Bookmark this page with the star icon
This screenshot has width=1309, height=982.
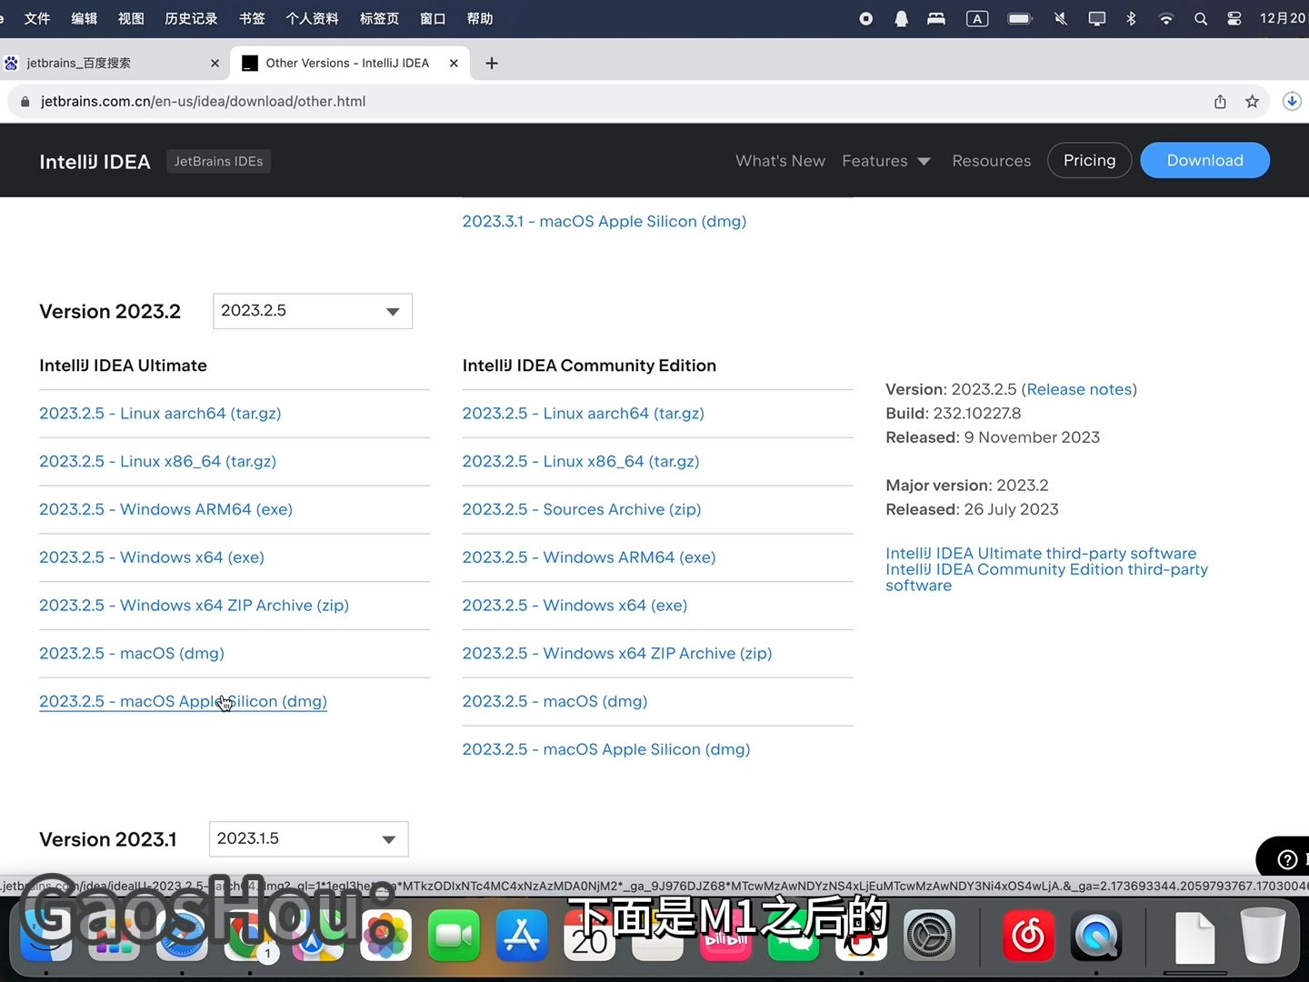pos(1253,101)
